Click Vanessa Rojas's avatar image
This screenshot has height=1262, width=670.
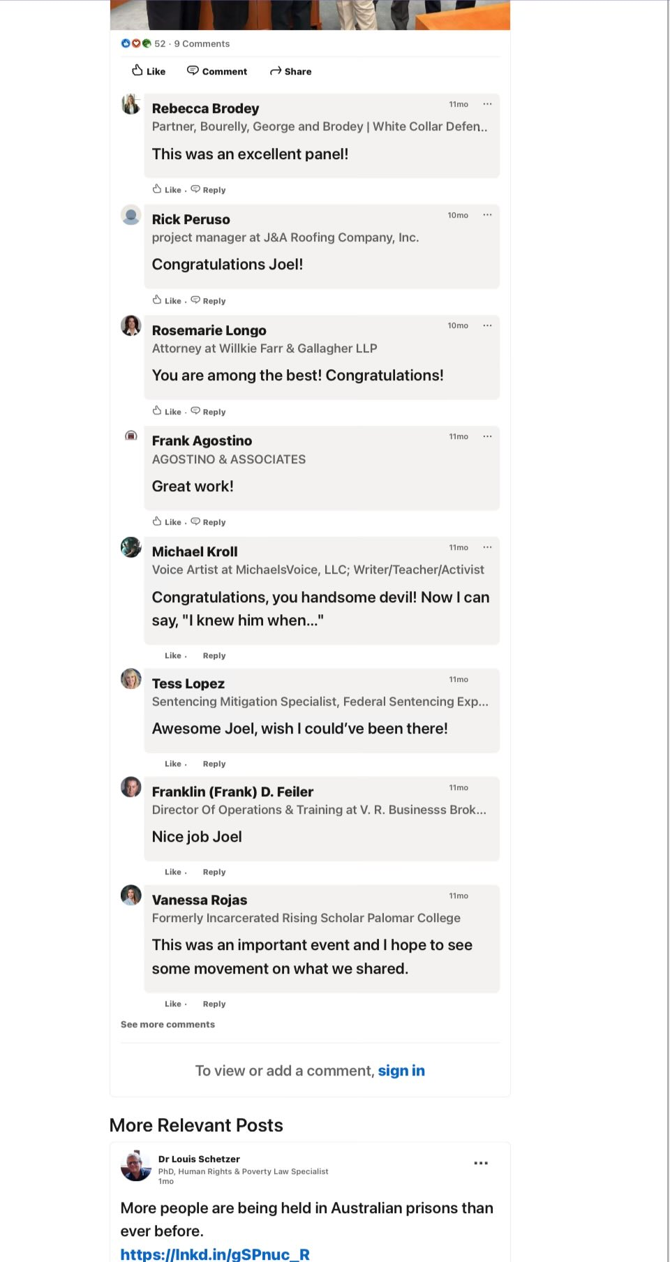click(131, 895)
